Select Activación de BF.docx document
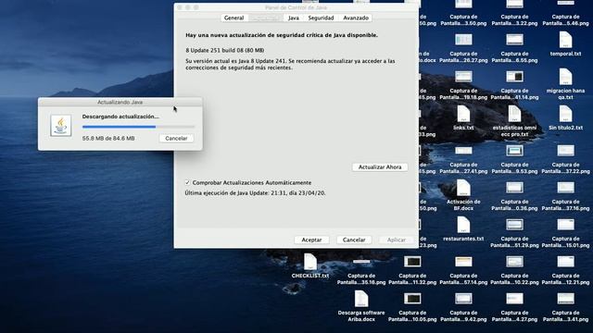This screenshot has width=593, height=333. pyautogui.click(x=463, y=189)
